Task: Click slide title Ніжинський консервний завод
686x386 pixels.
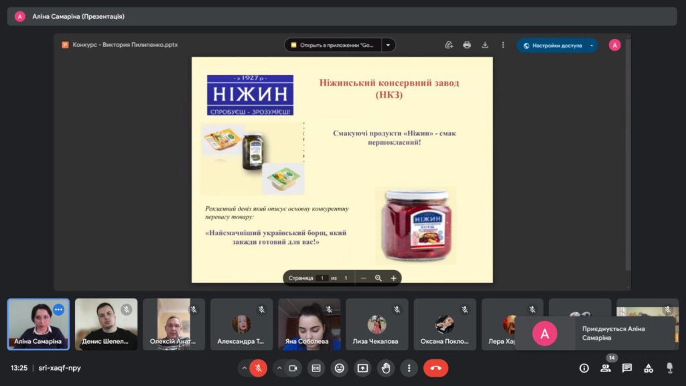Action: coord(389,88)
